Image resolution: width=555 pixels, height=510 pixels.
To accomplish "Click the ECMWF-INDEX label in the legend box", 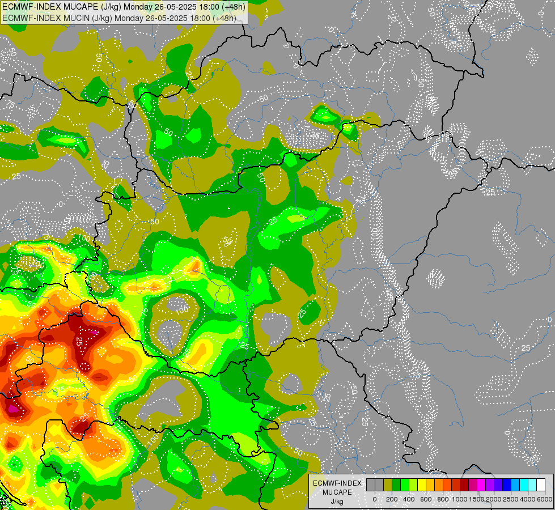I will [x=337, y=483].
